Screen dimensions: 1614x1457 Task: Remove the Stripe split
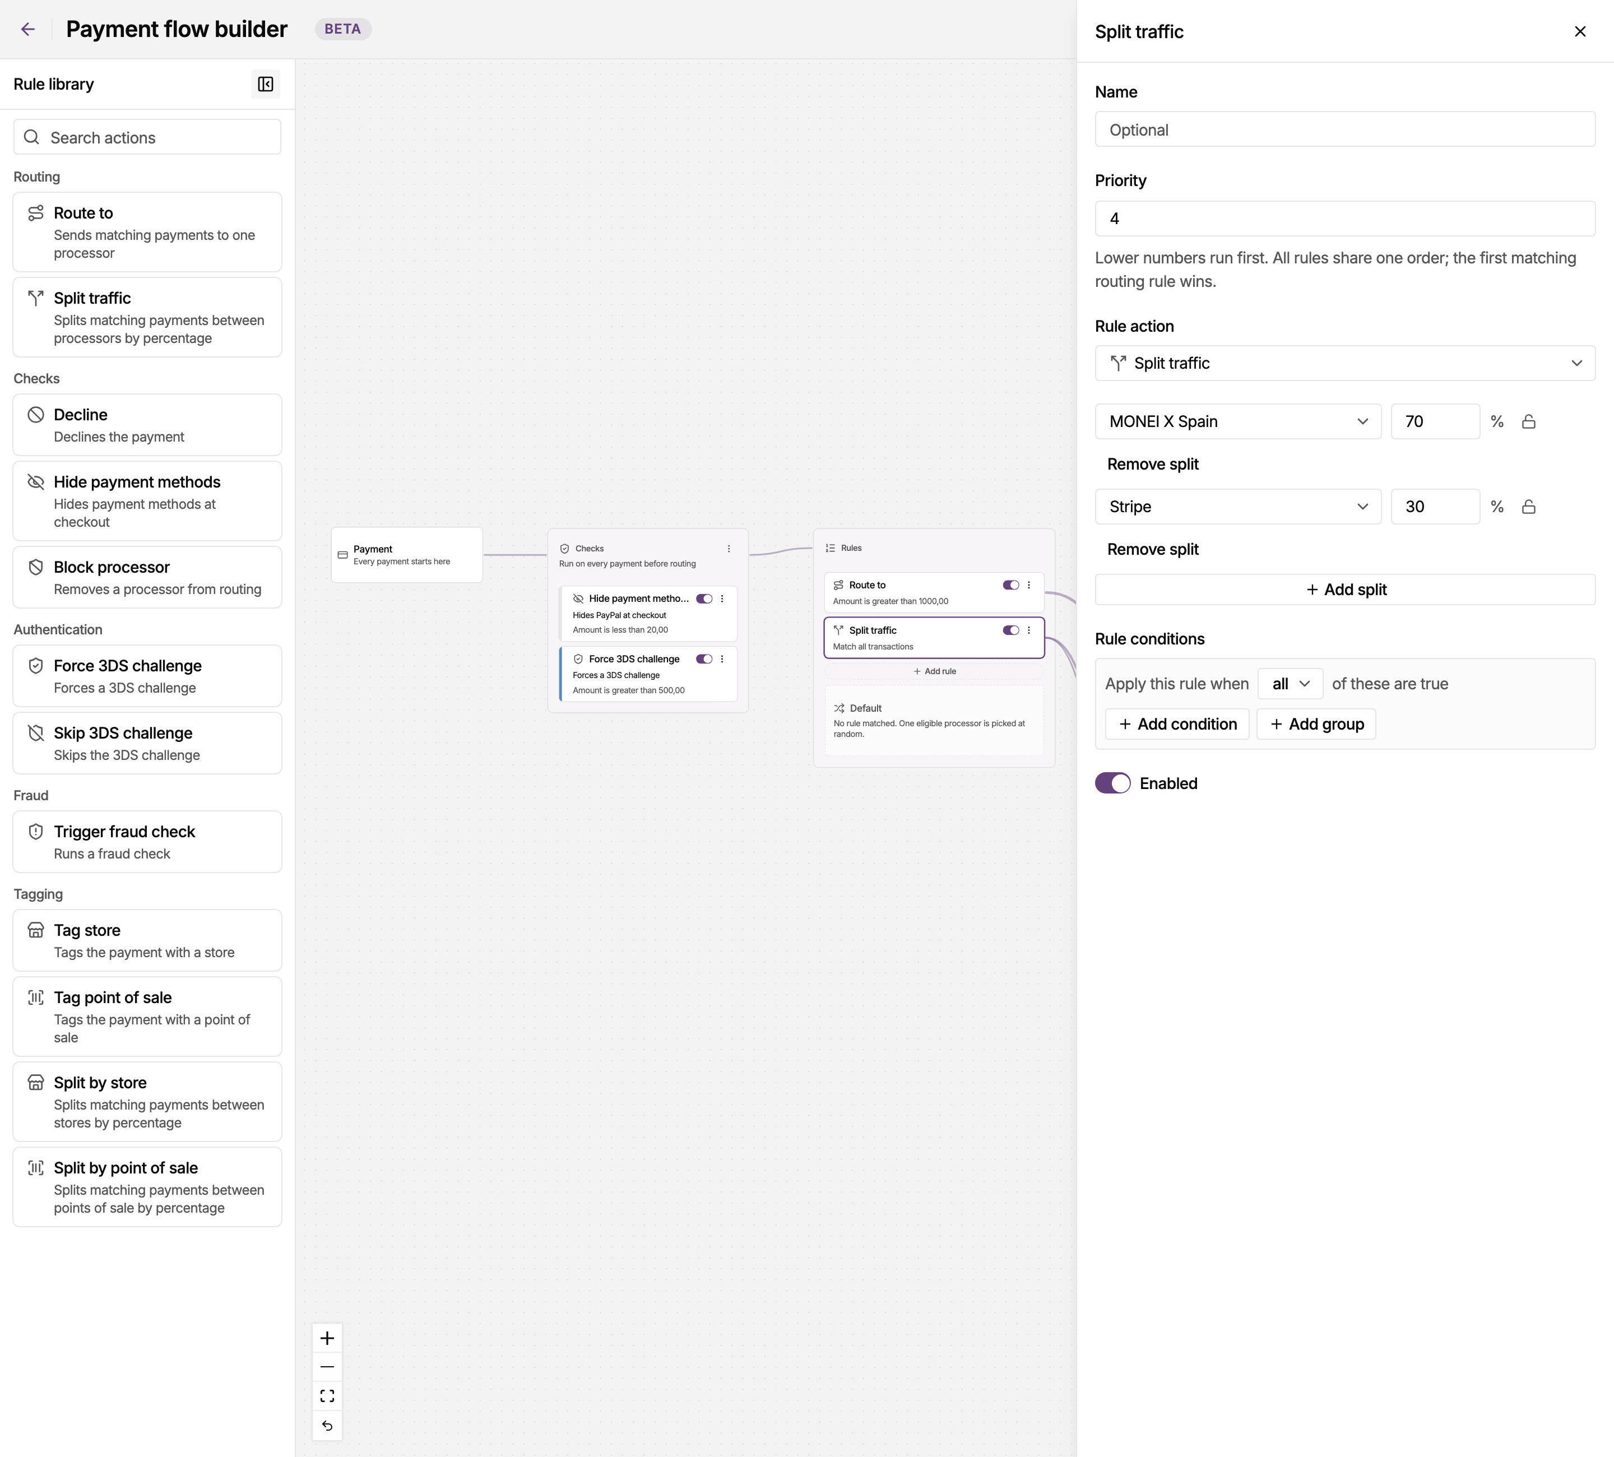(x=1152, y=549)
